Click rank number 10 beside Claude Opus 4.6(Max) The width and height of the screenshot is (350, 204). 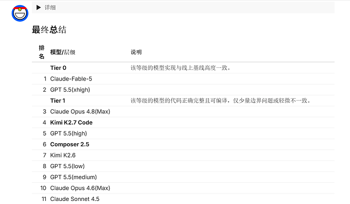(x=43, y=188)
